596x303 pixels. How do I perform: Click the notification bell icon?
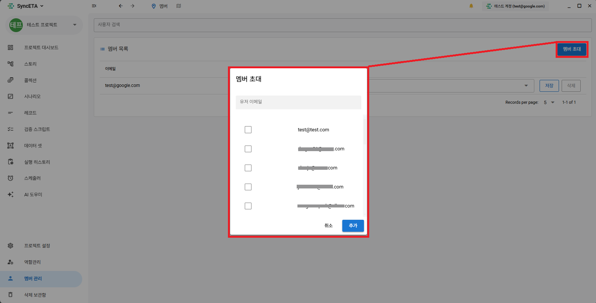[x=471, y=6]
